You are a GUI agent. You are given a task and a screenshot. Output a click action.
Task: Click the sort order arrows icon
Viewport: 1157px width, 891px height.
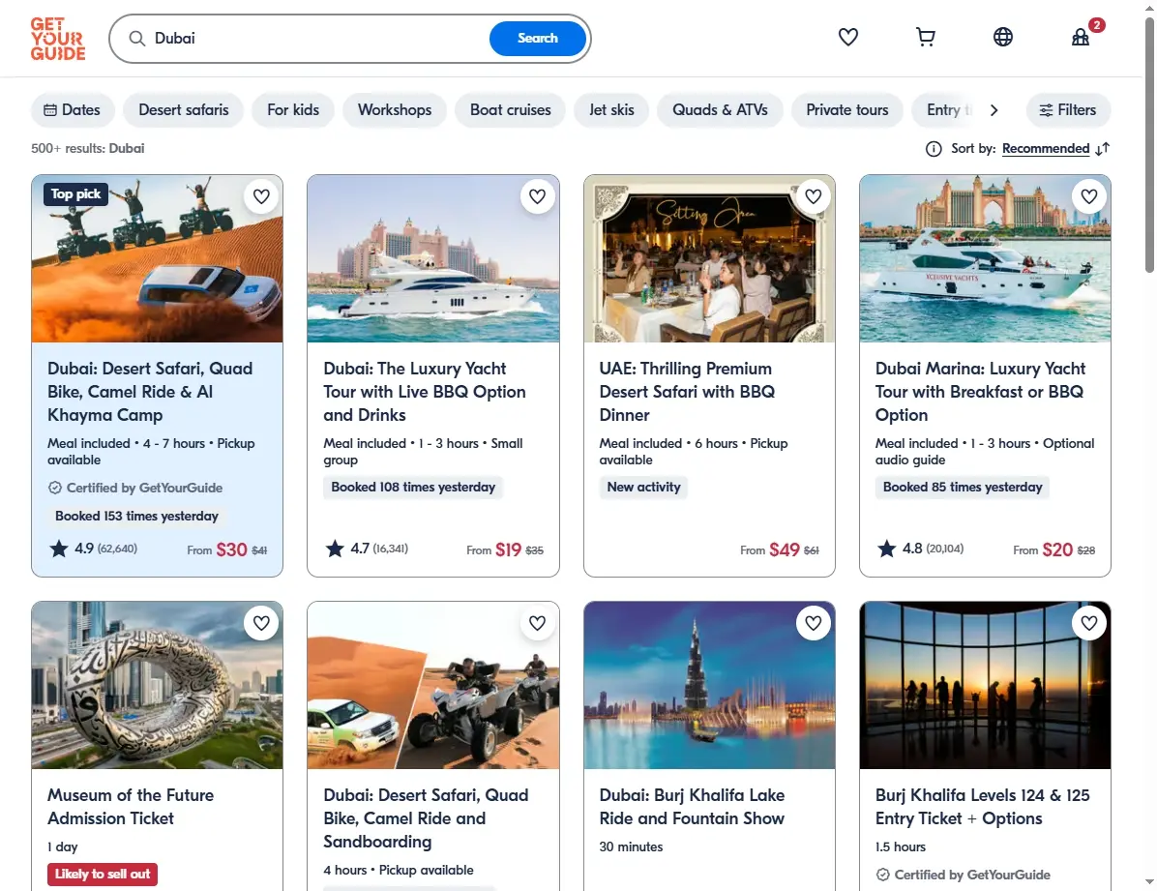(x=1103, y=149)
